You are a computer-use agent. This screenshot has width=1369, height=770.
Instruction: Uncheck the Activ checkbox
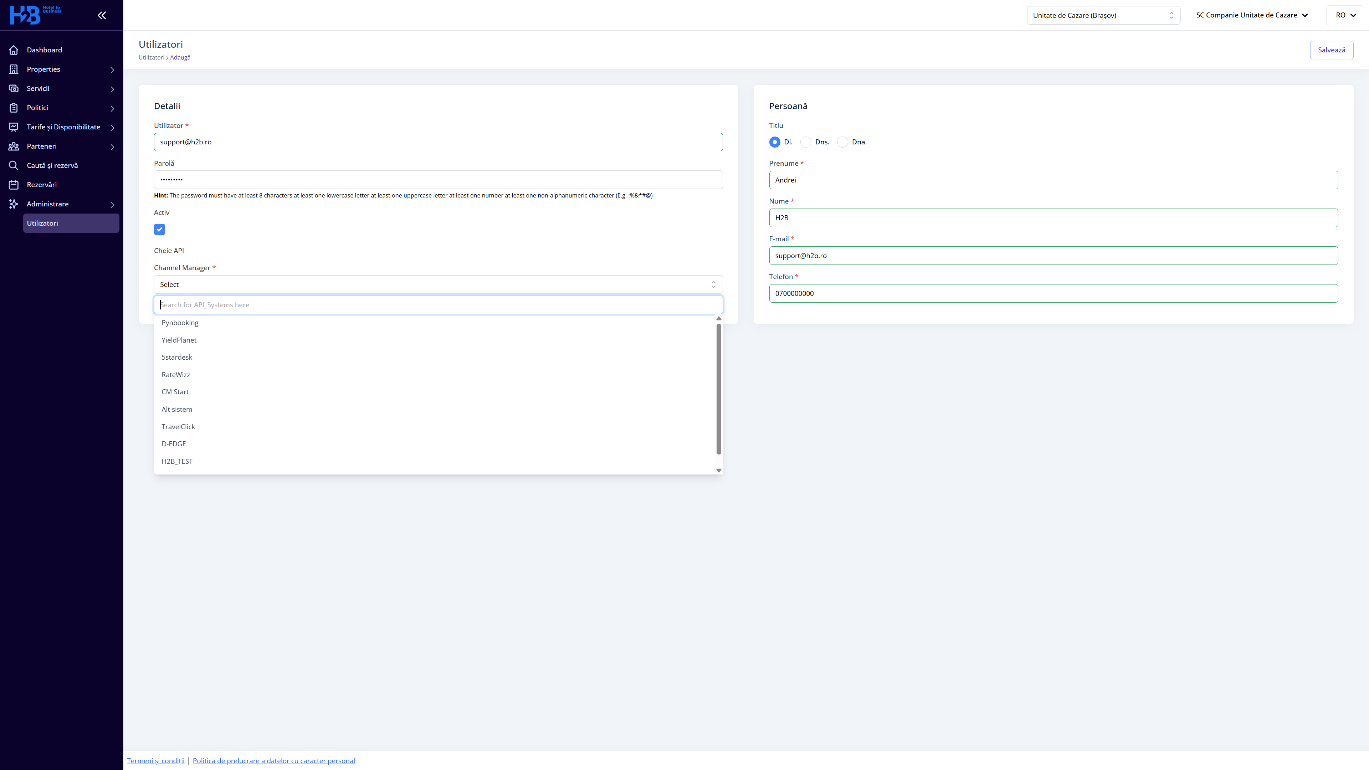coord(159,230)
